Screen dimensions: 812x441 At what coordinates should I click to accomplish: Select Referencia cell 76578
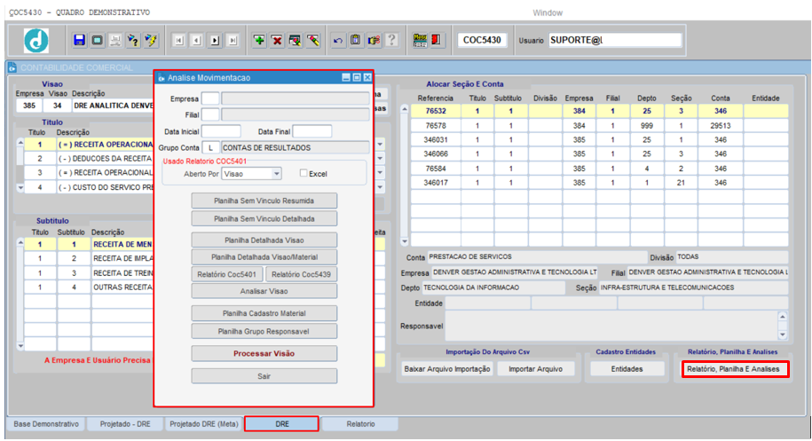pos(436,125)
